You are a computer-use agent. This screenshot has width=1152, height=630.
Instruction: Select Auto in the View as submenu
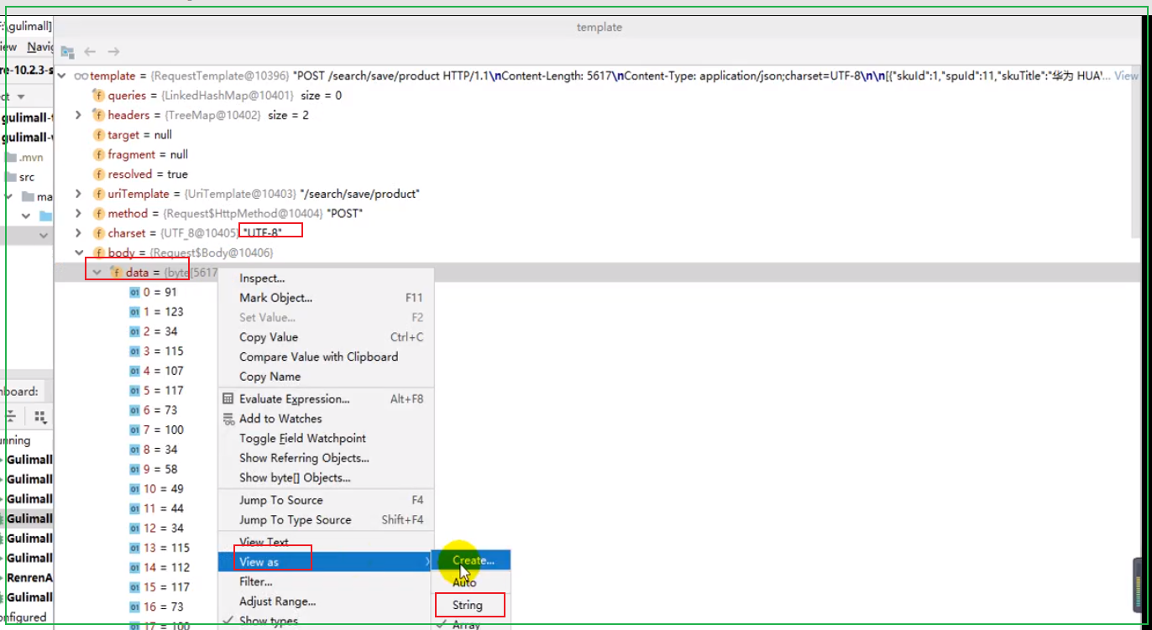pyautogui.click(x=471, y=582)
